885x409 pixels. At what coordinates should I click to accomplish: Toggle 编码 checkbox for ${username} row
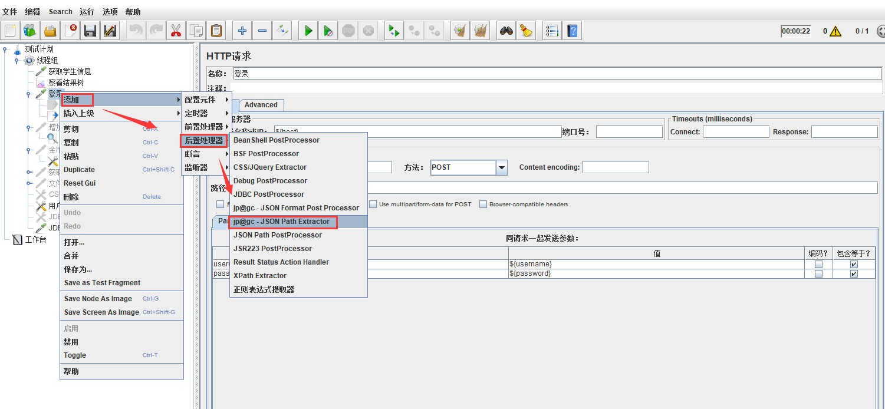click(818, 264)
